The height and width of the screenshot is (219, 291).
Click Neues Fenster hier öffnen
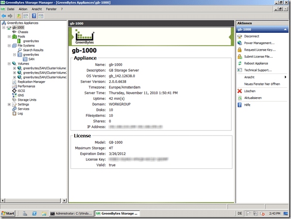(262, 84)
